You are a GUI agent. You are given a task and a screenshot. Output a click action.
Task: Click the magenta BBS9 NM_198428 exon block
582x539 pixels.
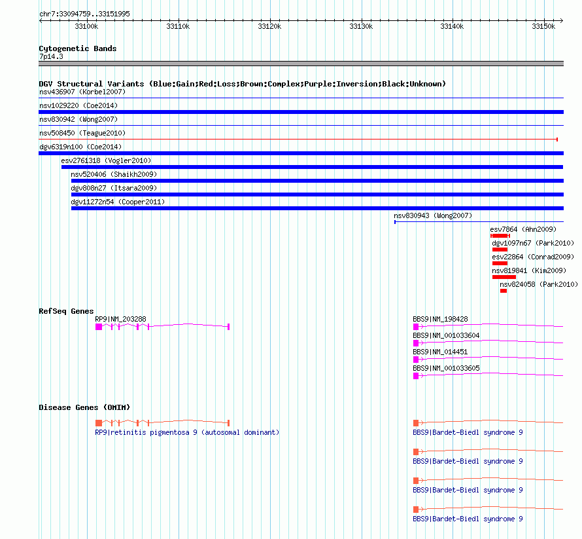pos(416,327)
